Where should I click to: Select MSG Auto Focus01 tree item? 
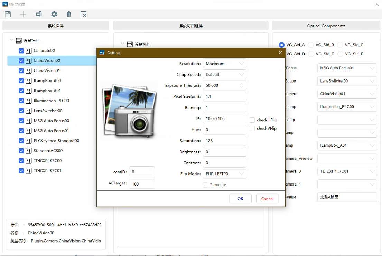pos(51,131)
